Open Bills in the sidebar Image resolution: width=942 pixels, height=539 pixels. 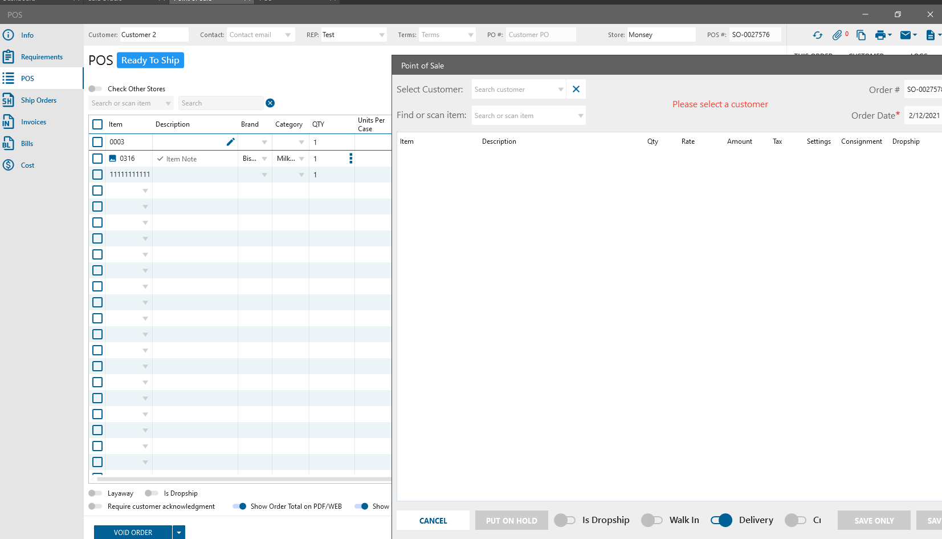(27, 144)
